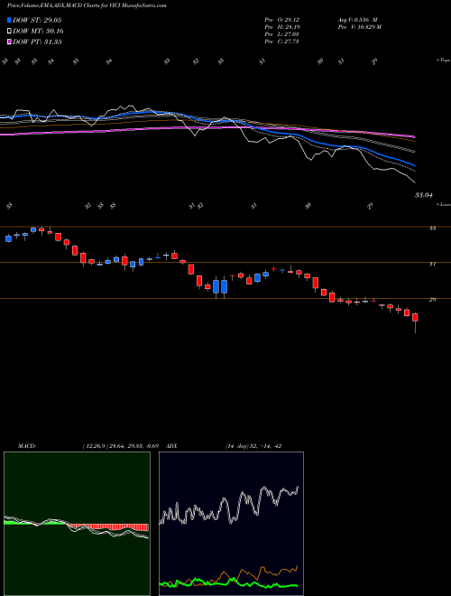451x596 pixels.
Task: Click the chart title mentioning VICI MunafaSutra.com
Action: [87, 5]
